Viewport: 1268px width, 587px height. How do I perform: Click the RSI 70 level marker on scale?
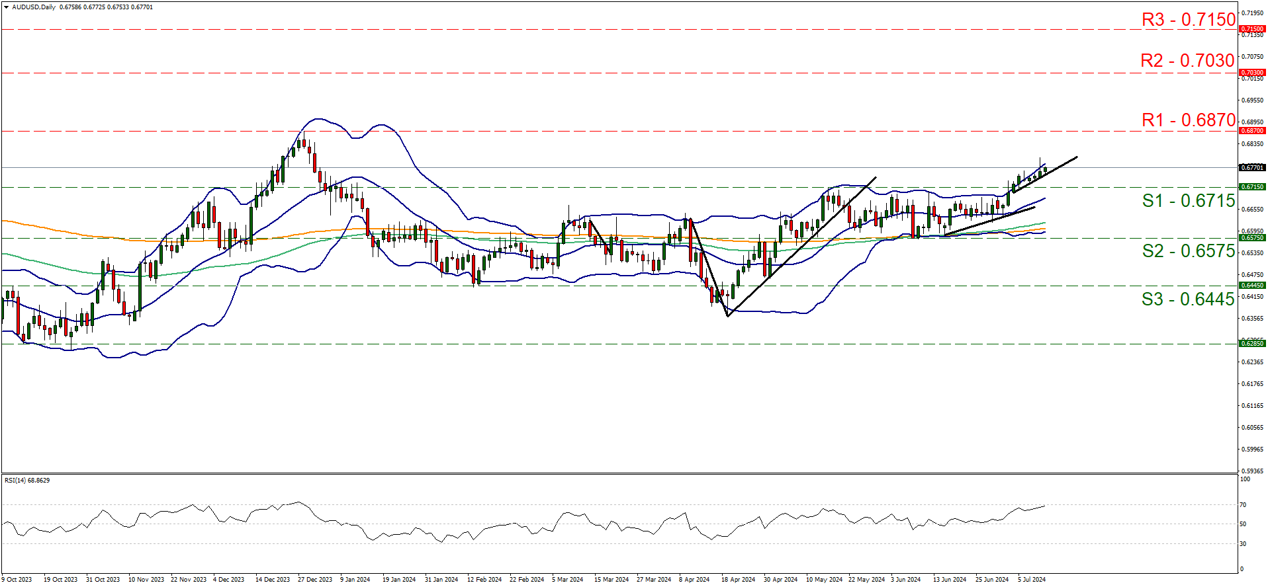tap(1243, 505)
